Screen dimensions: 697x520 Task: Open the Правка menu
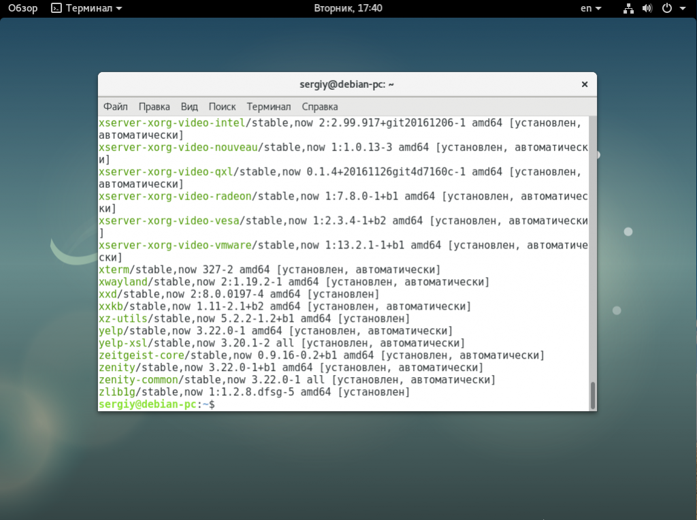click(x=154, y=107)
